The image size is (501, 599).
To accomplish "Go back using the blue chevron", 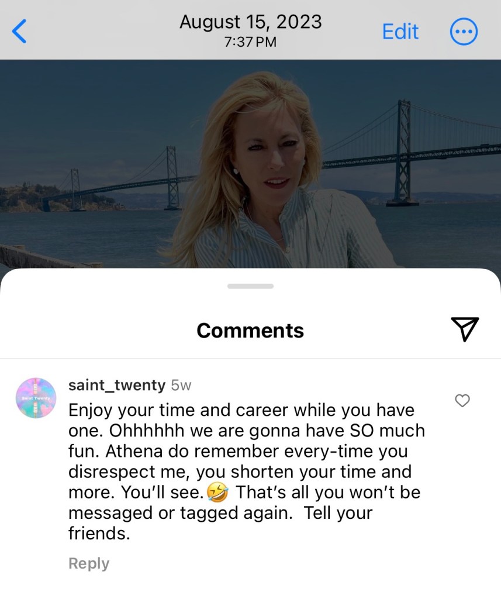I will [x=19, y=31].
